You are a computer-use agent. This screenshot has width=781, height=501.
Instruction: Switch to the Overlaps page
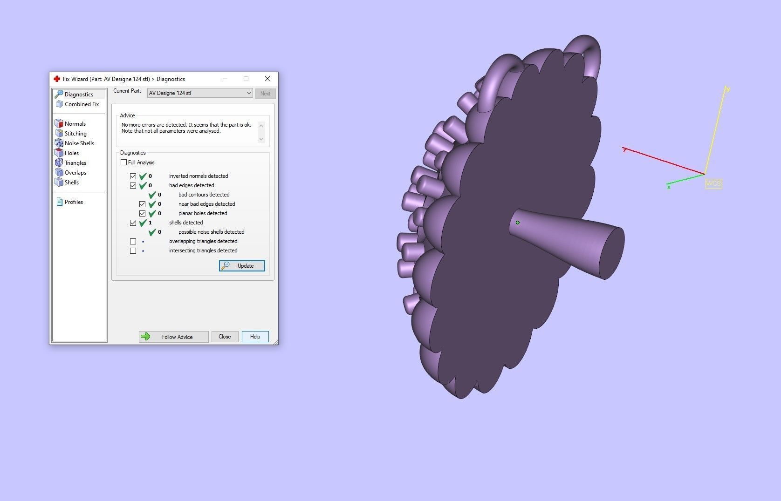(75, 173)
